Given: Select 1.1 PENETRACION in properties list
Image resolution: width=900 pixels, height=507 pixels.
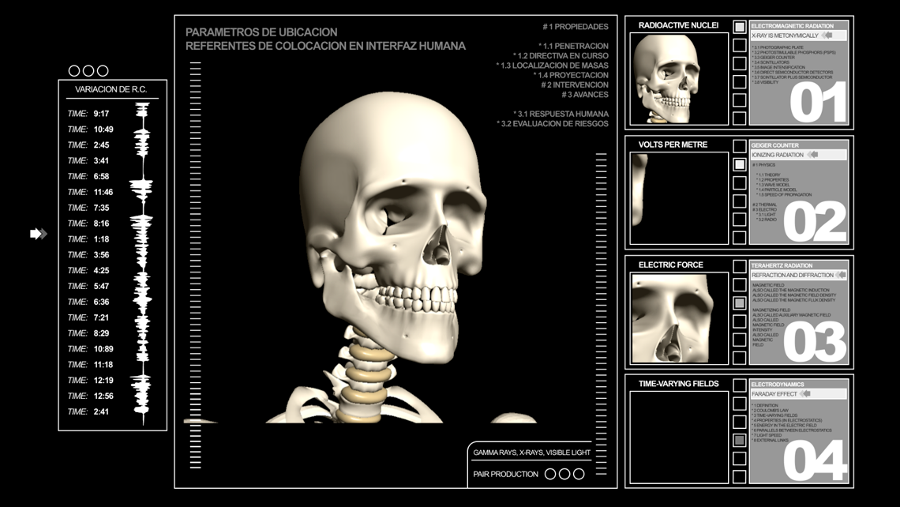Looking at the screenshot, I should pos(573,47).
